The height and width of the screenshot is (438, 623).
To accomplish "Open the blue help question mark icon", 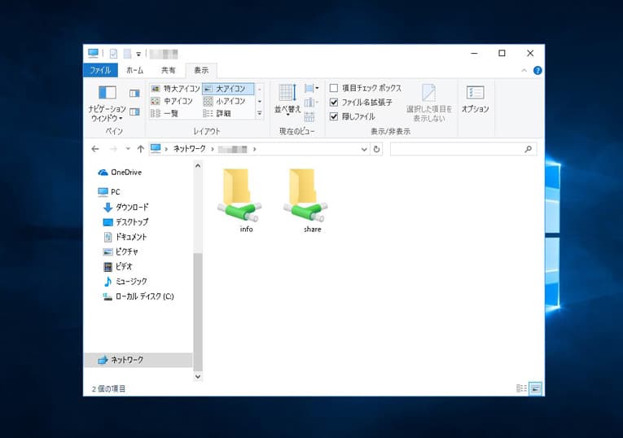I will tap(537, 71).
